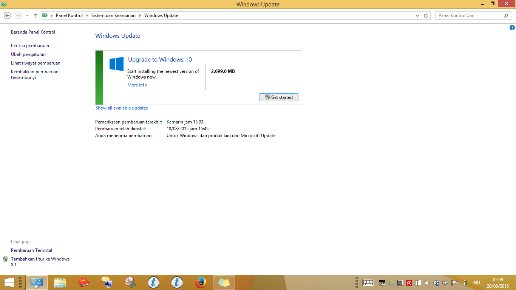The image size is (516, 290).
Task: Select the Control Panel taskbar icon
Action: (37, 282)
